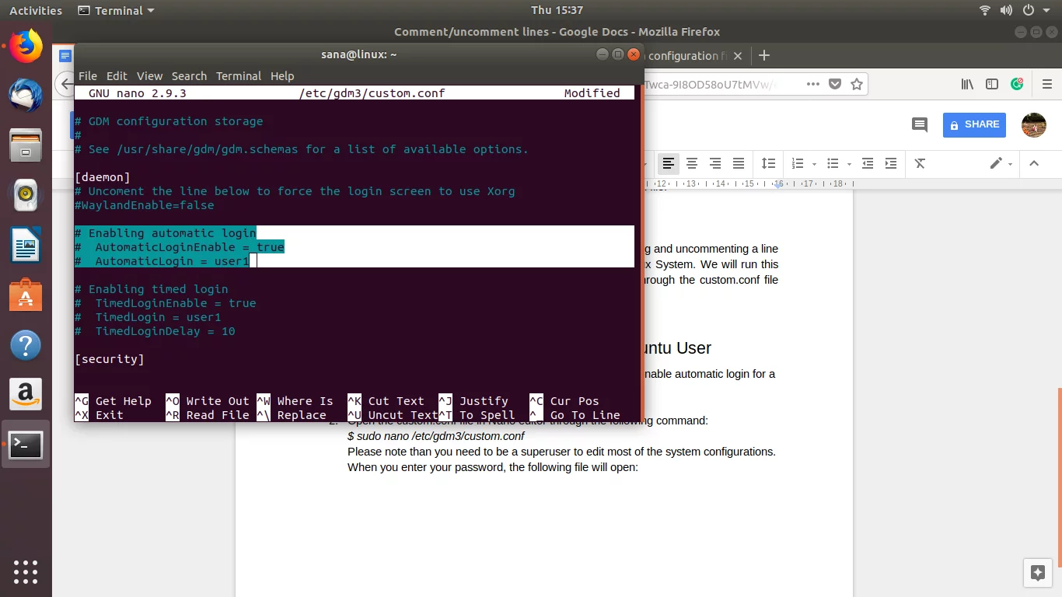Open the line spacing tool

pyautogui.click(x=768, y=163)
